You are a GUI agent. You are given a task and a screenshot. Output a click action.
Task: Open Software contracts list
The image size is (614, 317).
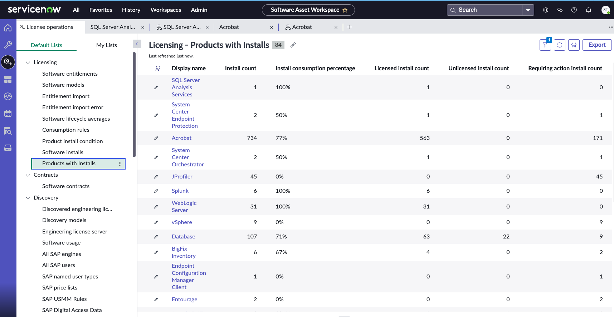point(66,186)
